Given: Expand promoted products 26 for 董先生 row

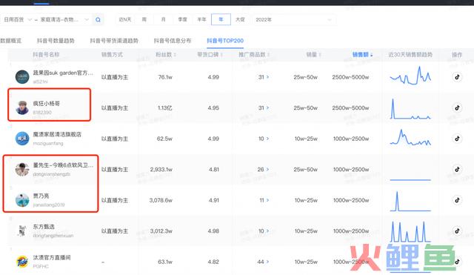Looking at the screenshot, I should click(263, 170).
